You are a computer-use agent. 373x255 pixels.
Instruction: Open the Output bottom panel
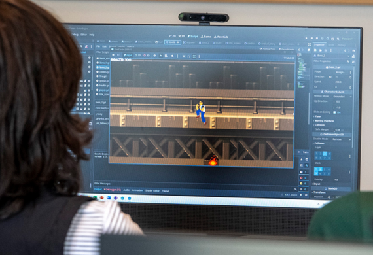point(98,189)
